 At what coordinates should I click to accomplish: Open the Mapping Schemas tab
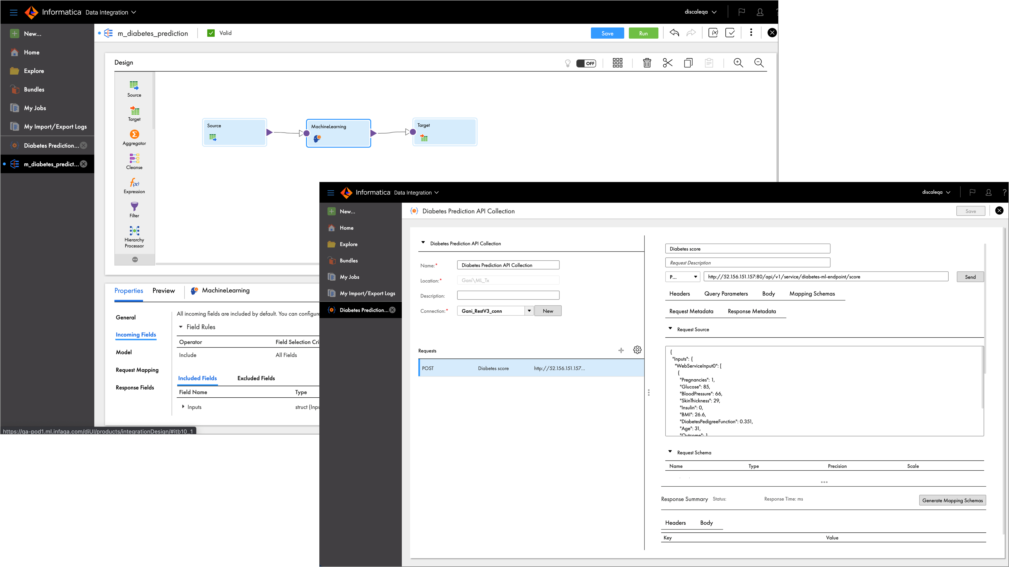tap(812, 294)
